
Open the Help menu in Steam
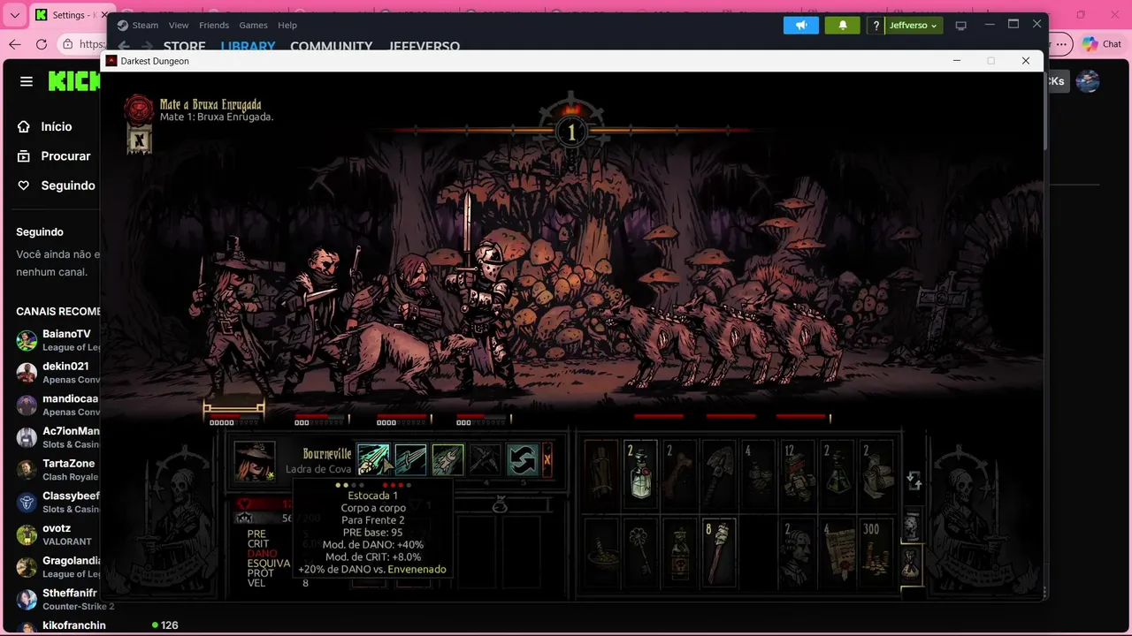[x=287, y=25]
